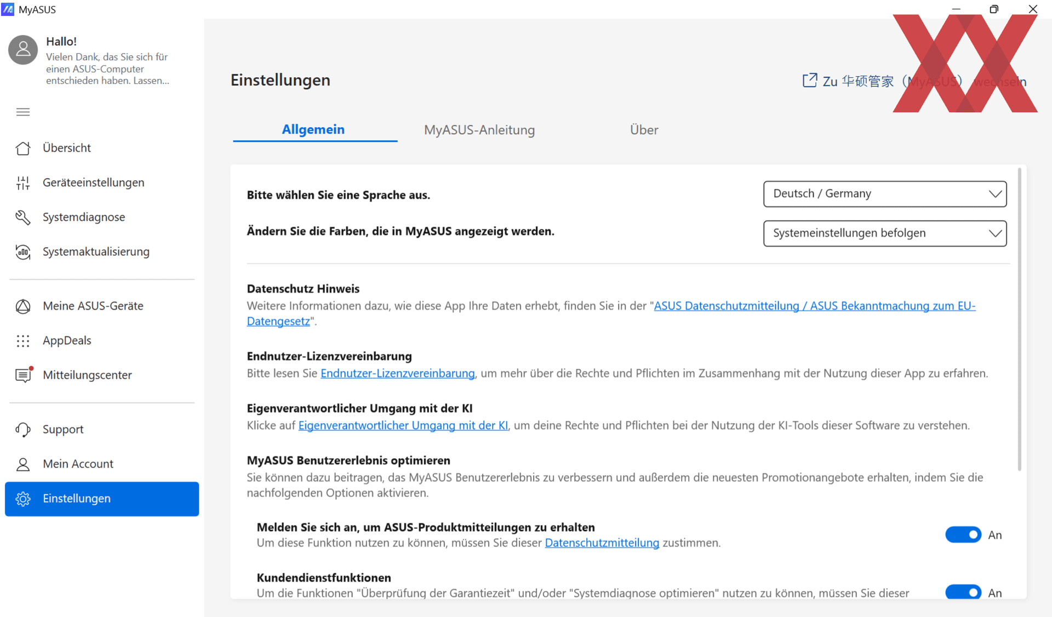Click the Support headset icon
Screen dimensions: 1052x617
tap(23, 430)
